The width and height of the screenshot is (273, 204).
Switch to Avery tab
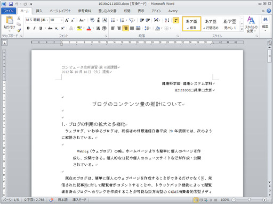[173, 11]
